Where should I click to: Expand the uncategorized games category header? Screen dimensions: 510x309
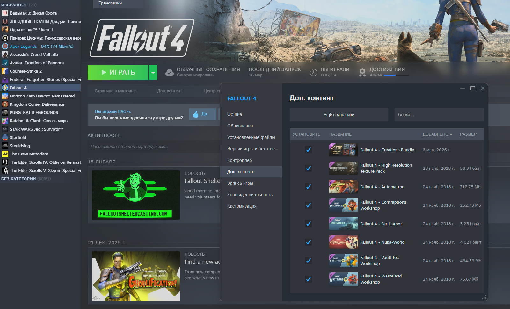[26, 179]
